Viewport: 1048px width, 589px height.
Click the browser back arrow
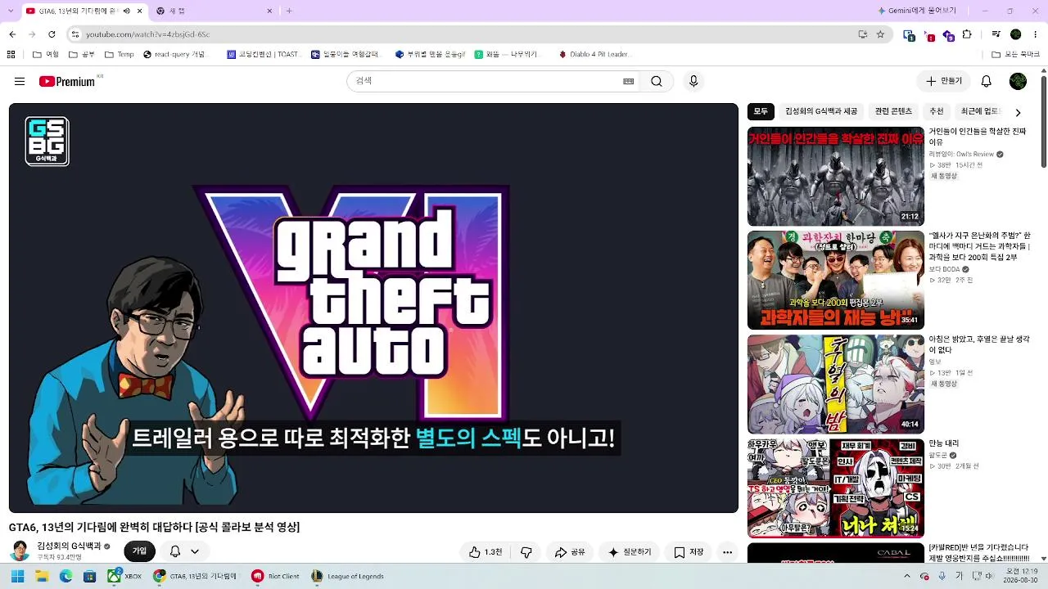click(12, 34)
